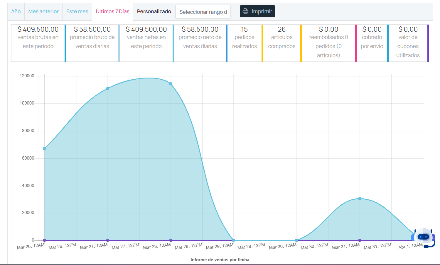The width and height of the screenshot is (440, 265).
Task: Show the pedidos realizados series
Action: coord(244,43)
